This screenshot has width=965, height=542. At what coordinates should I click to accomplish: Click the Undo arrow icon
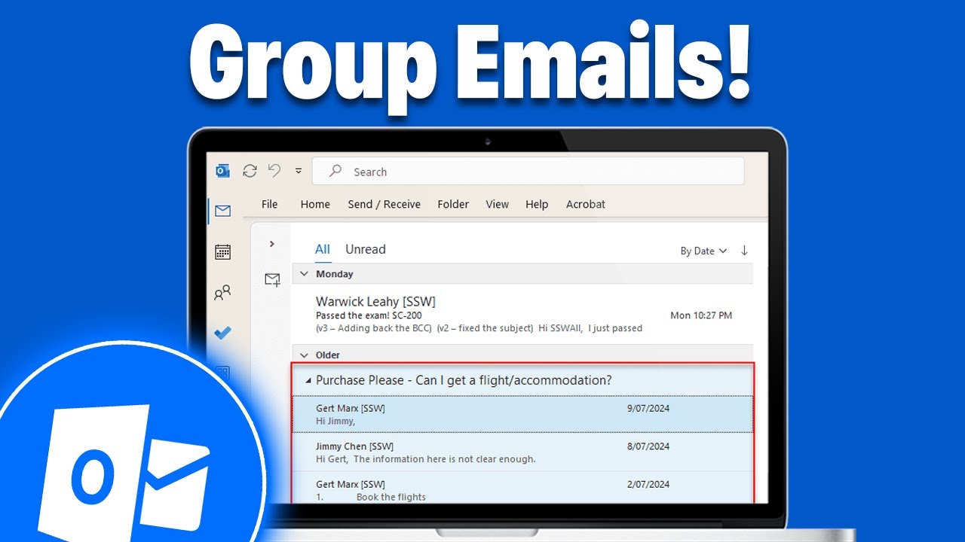pos(274,171)
